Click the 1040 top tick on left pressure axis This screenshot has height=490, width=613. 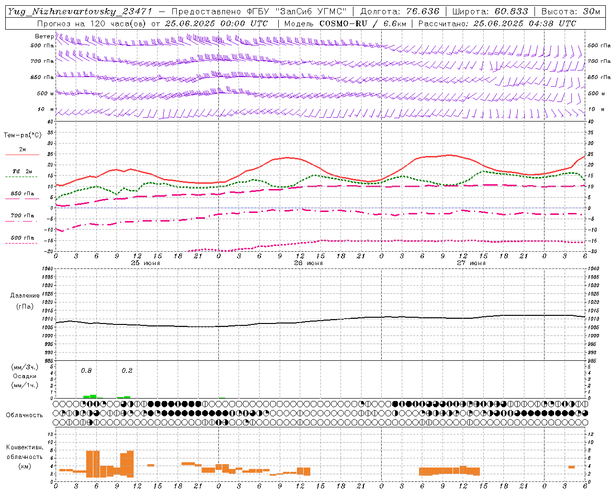(48, 269)
